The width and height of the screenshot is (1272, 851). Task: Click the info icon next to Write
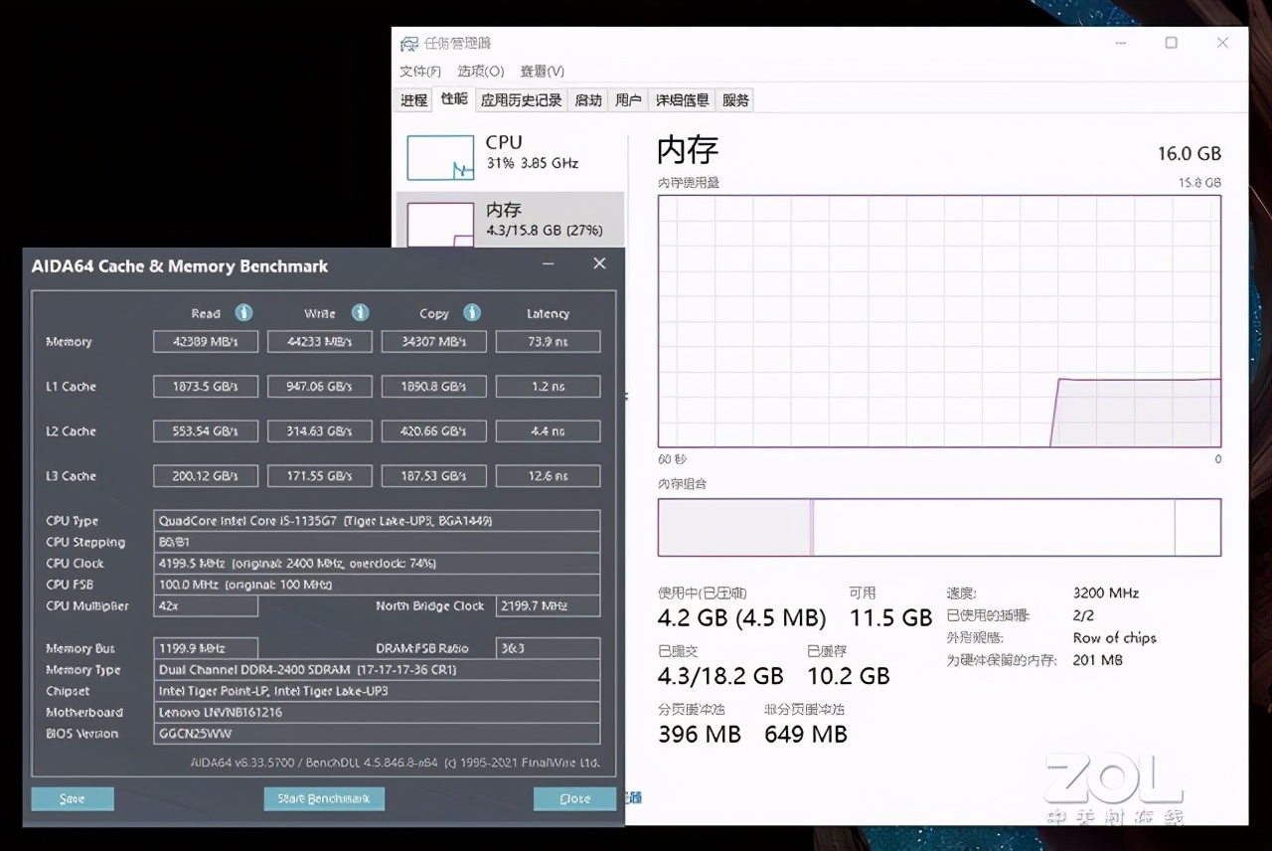(360, 313)
